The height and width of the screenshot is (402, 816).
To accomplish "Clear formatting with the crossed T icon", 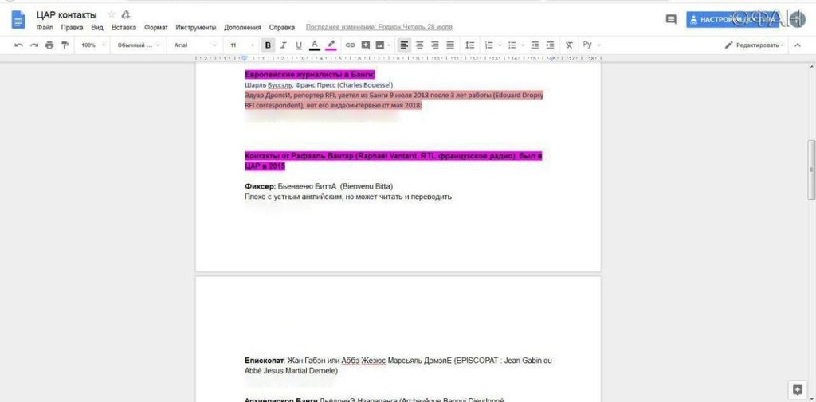I will tap(569, 45).
